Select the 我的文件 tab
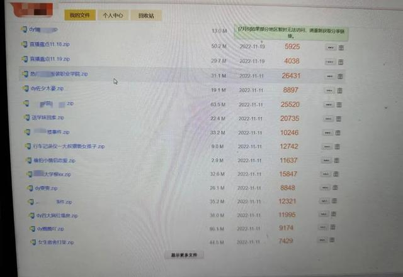This screenshot has width=403, height=277. 80,15
